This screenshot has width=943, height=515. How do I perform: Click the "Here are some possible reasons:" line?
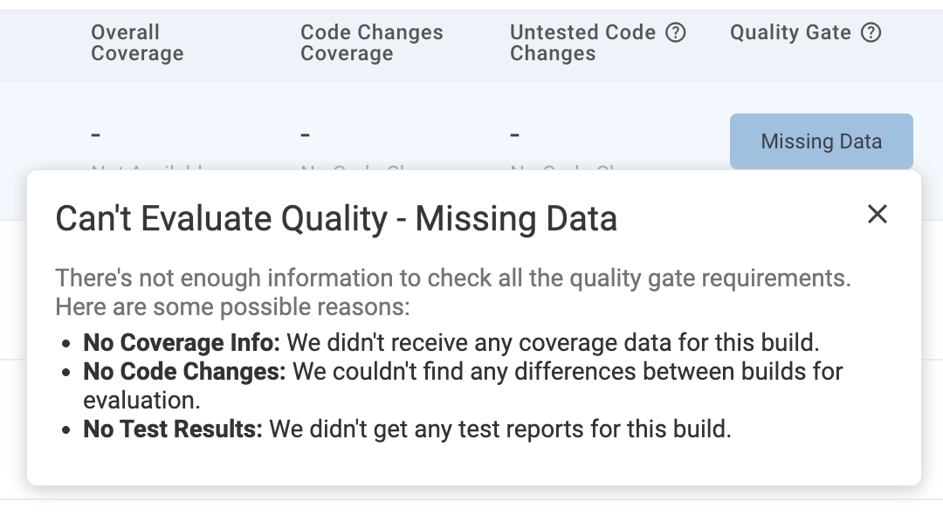[232, 307]
